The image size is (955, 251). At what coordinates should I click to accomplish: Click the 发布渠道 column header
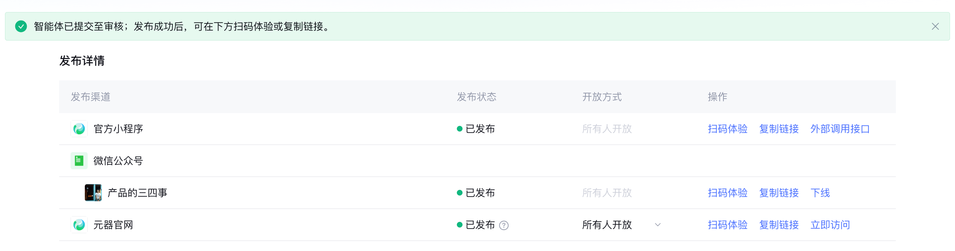[91, 97]
